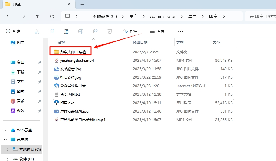276x161 pixels.
Task: Refresh the current folder view
Action: tap(52, 16)
